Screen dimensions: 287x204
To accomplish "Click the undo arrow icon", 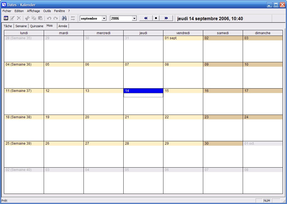I will pyautogui.click(x=49, y=18).
